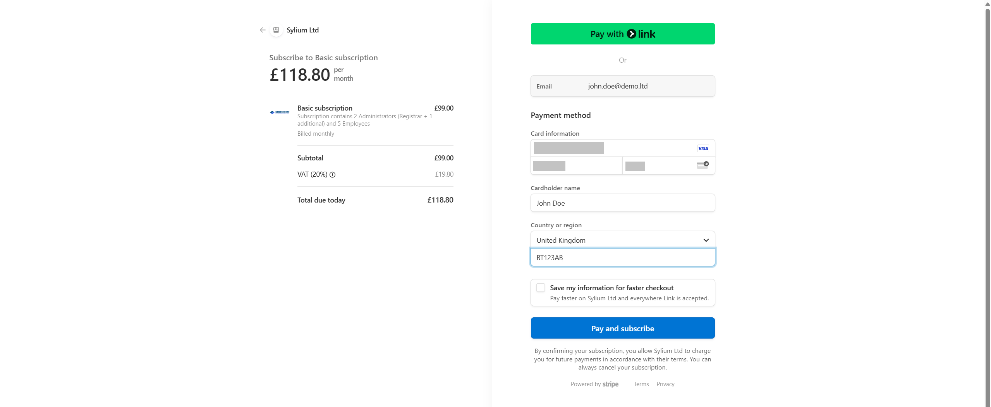Click the VAT info circle icon
The height and width of the screenshot is (407, 991).
click(x=332, y=175)
